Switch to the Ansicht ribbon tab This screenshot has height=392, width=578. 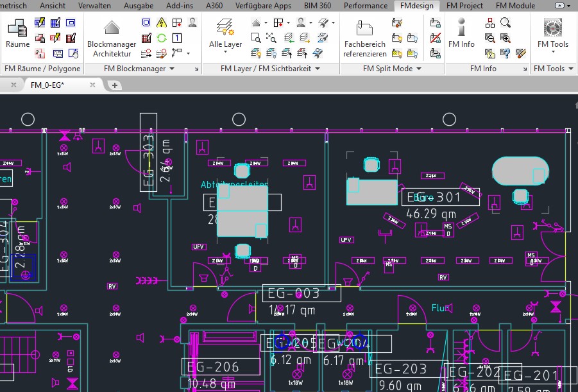tap(53, 6)
